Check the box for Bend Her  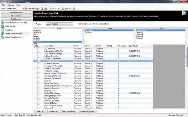(x=38, y=81)
